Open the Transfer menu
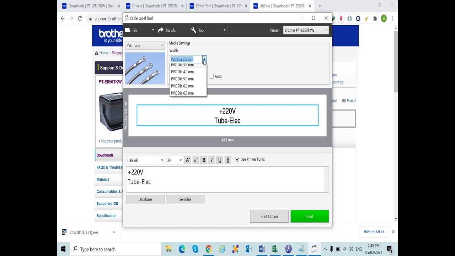Viewport: 455px width, 256px height. tap(167, 30)
